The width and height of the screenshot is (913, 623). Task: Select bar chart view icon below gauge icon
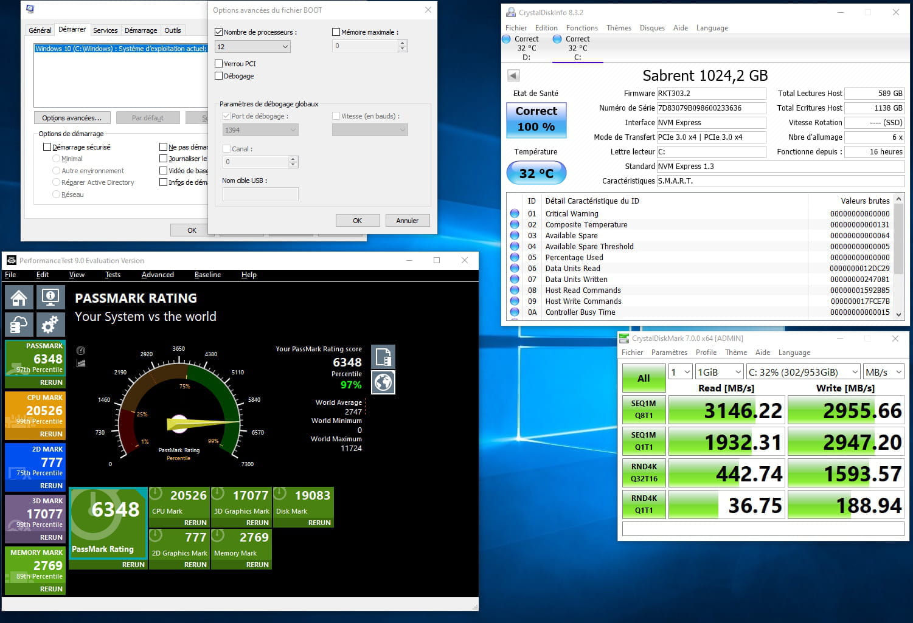(81, 363)
